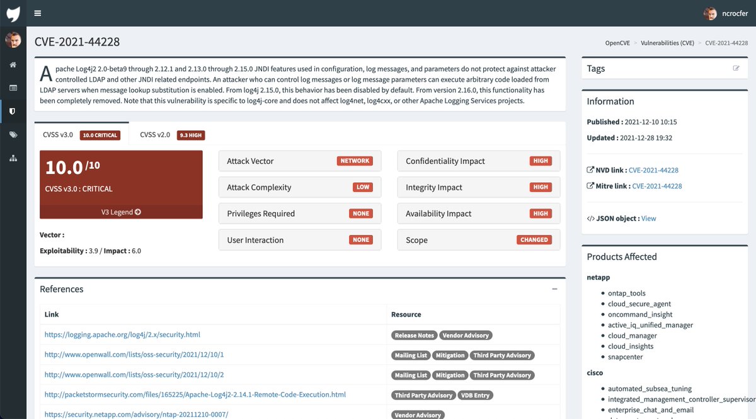Screen dimensions: 756x419
Task: Open the Mitre link CVE-2021-44228
Action: click(x=656, y=186)
